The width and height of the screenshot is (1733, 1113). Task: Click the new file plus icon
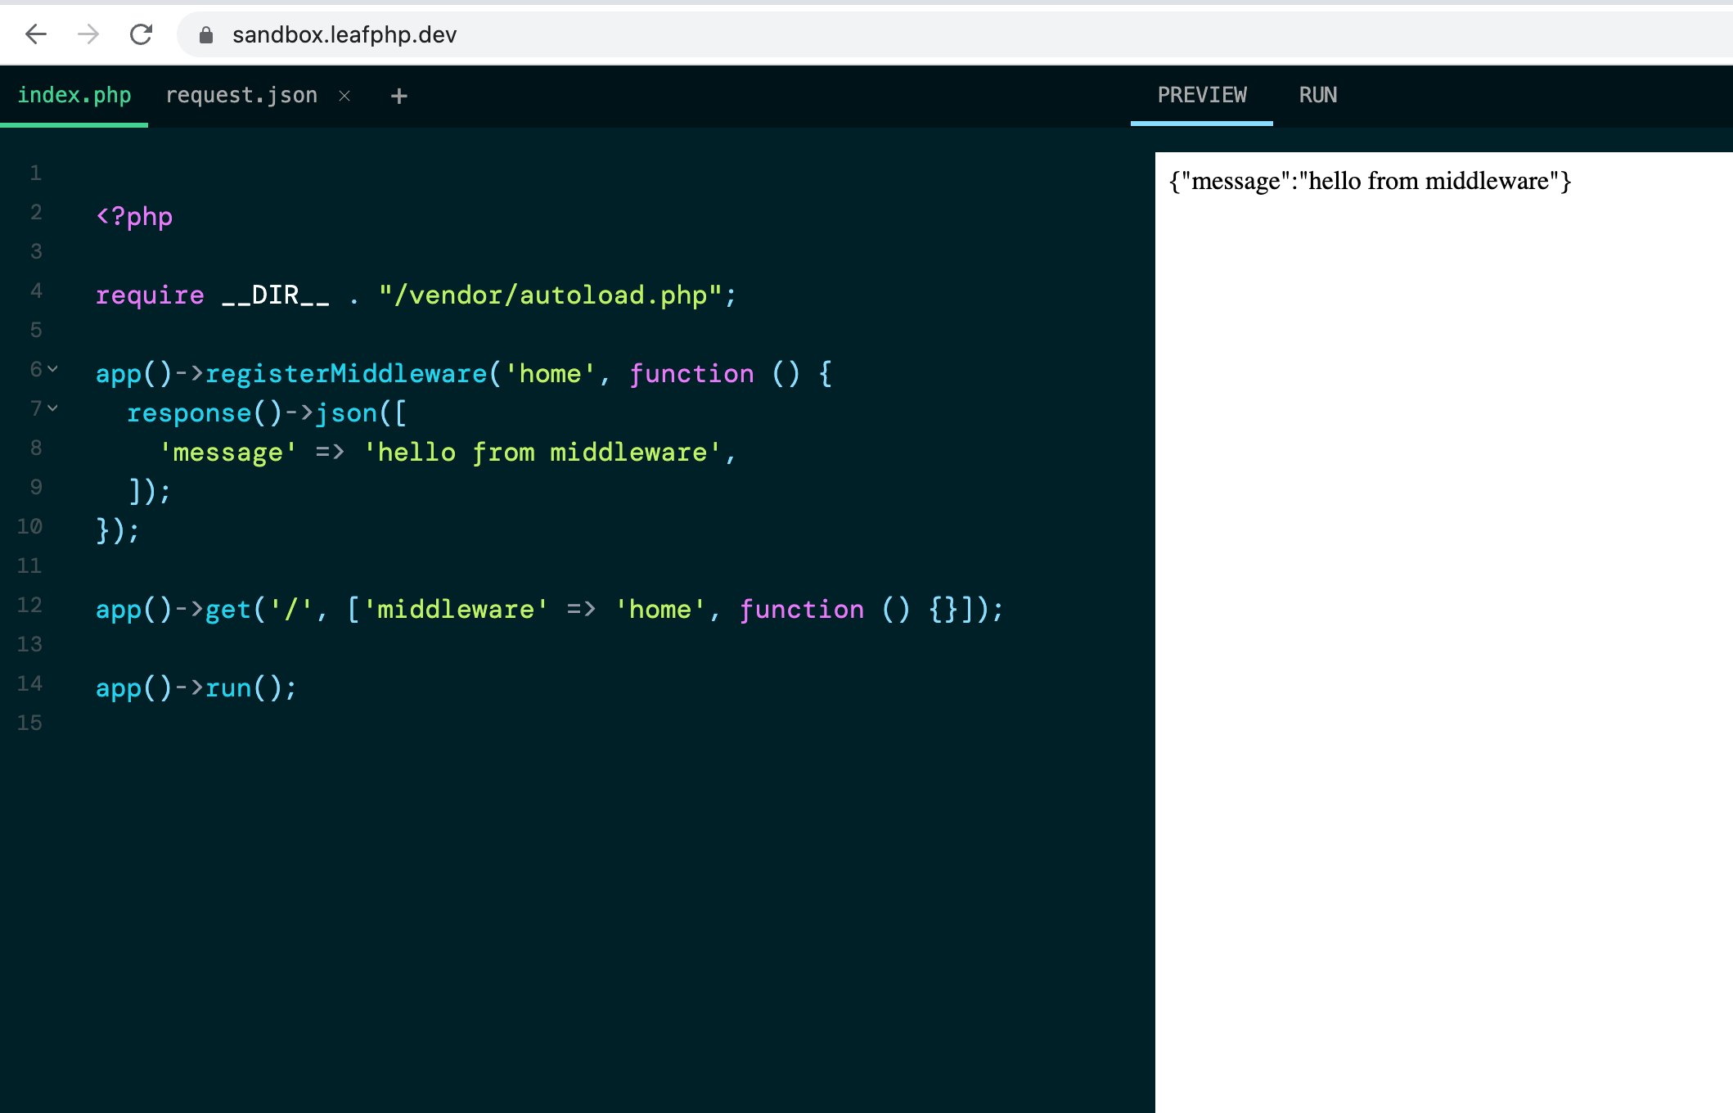click(x=398, y=95)
